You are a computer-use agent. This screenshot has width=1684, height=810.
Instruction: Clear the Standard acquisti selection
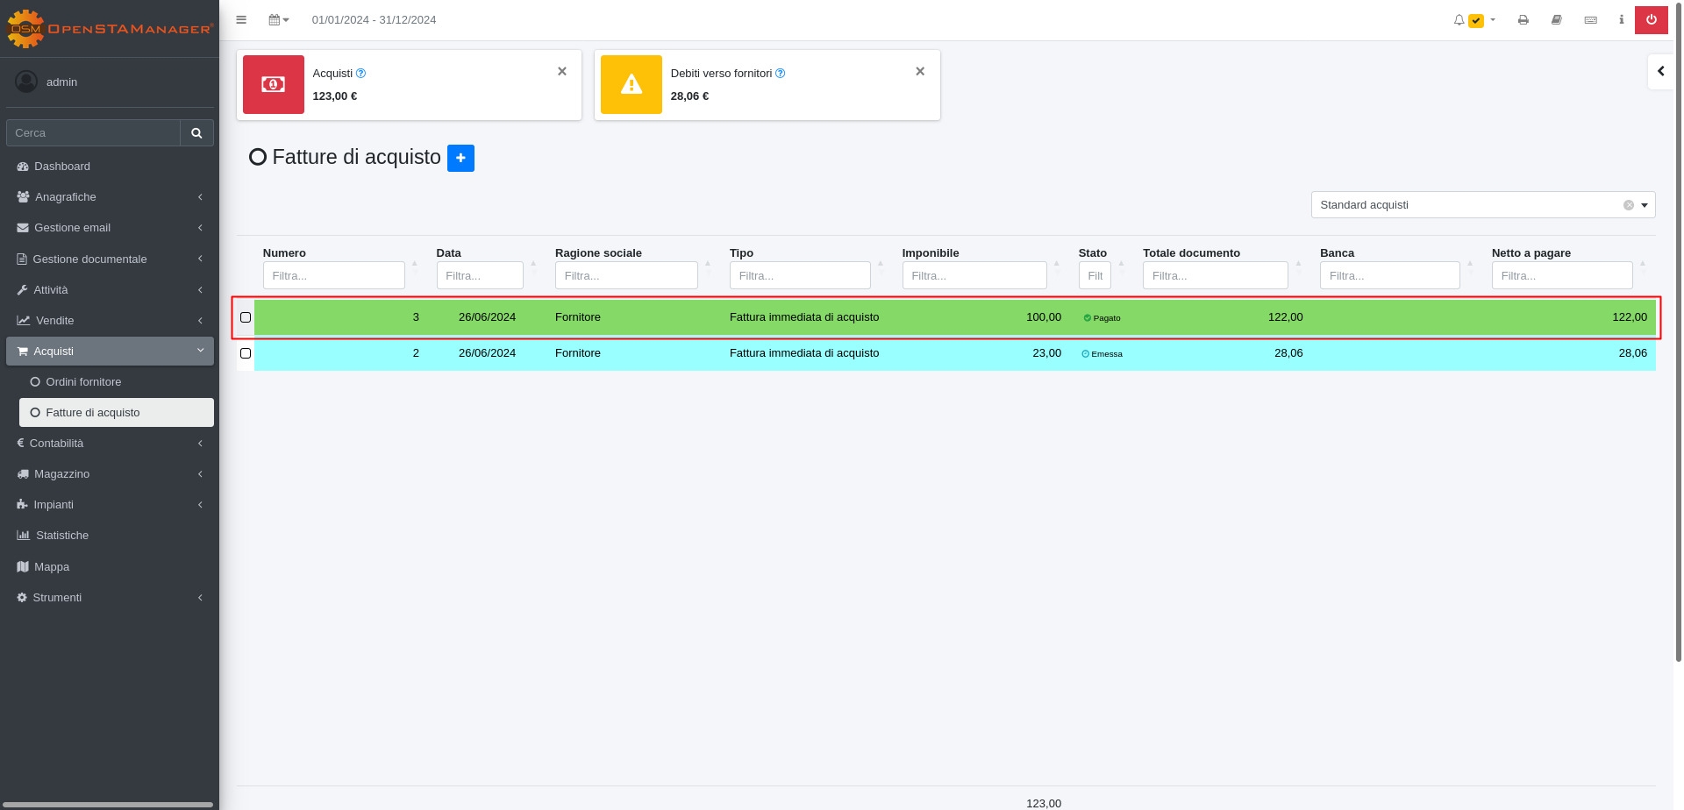point(1628,205)
